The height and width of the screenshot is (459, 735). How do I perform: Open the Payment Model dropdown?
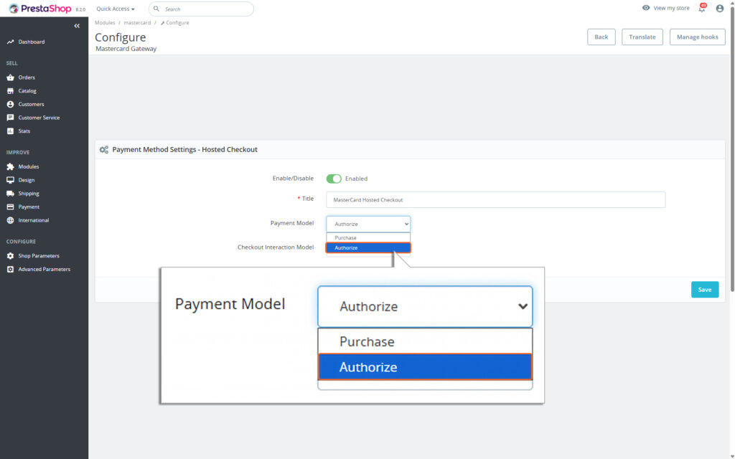tap(367, 223)
